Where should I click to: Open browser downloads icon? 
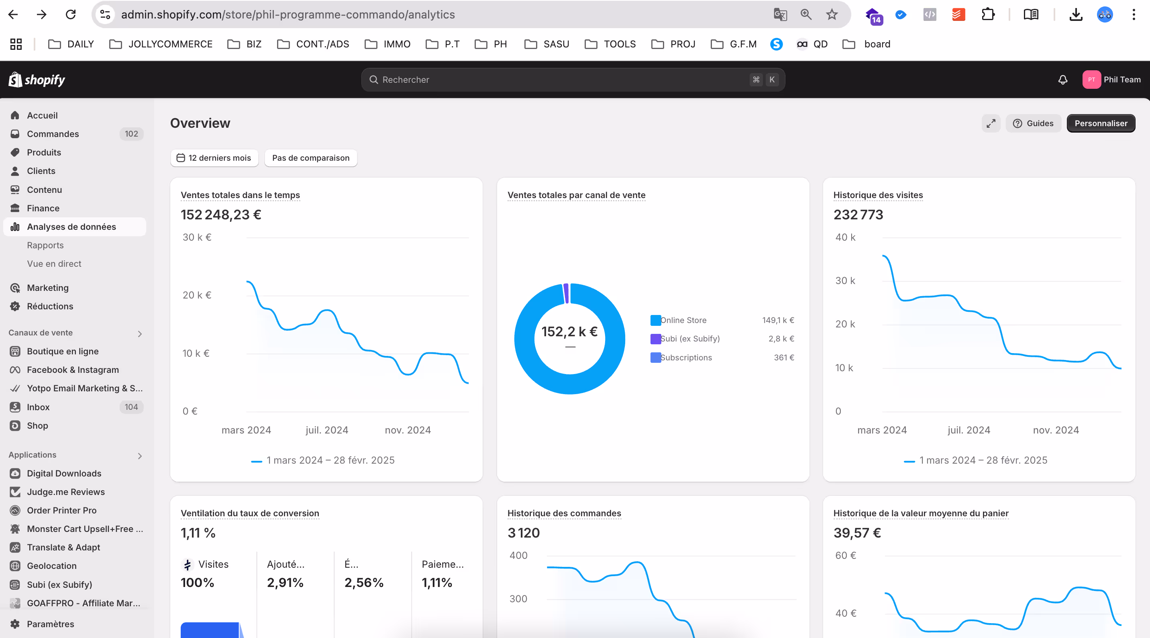point(1076,15)
